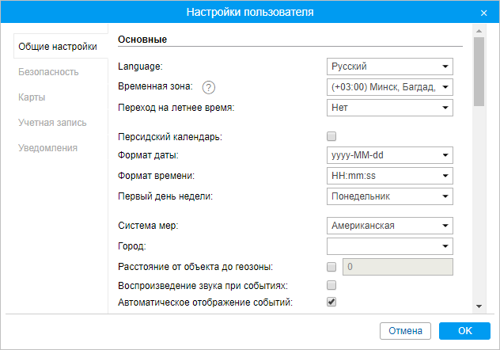Viewport: 500px width, 350px height.
Task: Open the Language dropdown
Action: point(390,67)
